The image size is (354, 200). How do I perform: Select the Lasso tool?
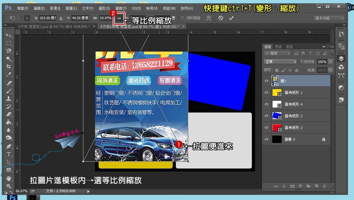(9, 51)
